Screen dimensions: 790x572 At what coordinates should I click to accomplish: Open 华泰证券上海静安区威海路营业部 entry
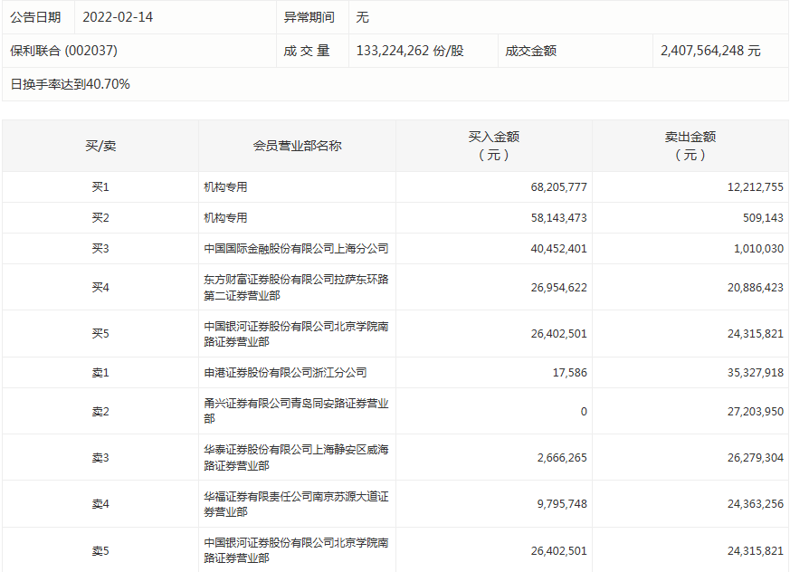pos(296,458)
